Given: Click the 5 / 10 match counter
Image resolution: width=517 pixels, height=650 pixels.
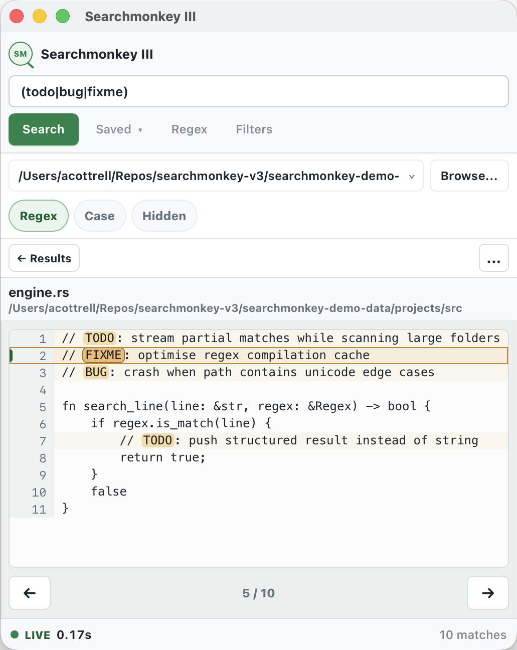Looking at the screenshot, I should point(259,593).
